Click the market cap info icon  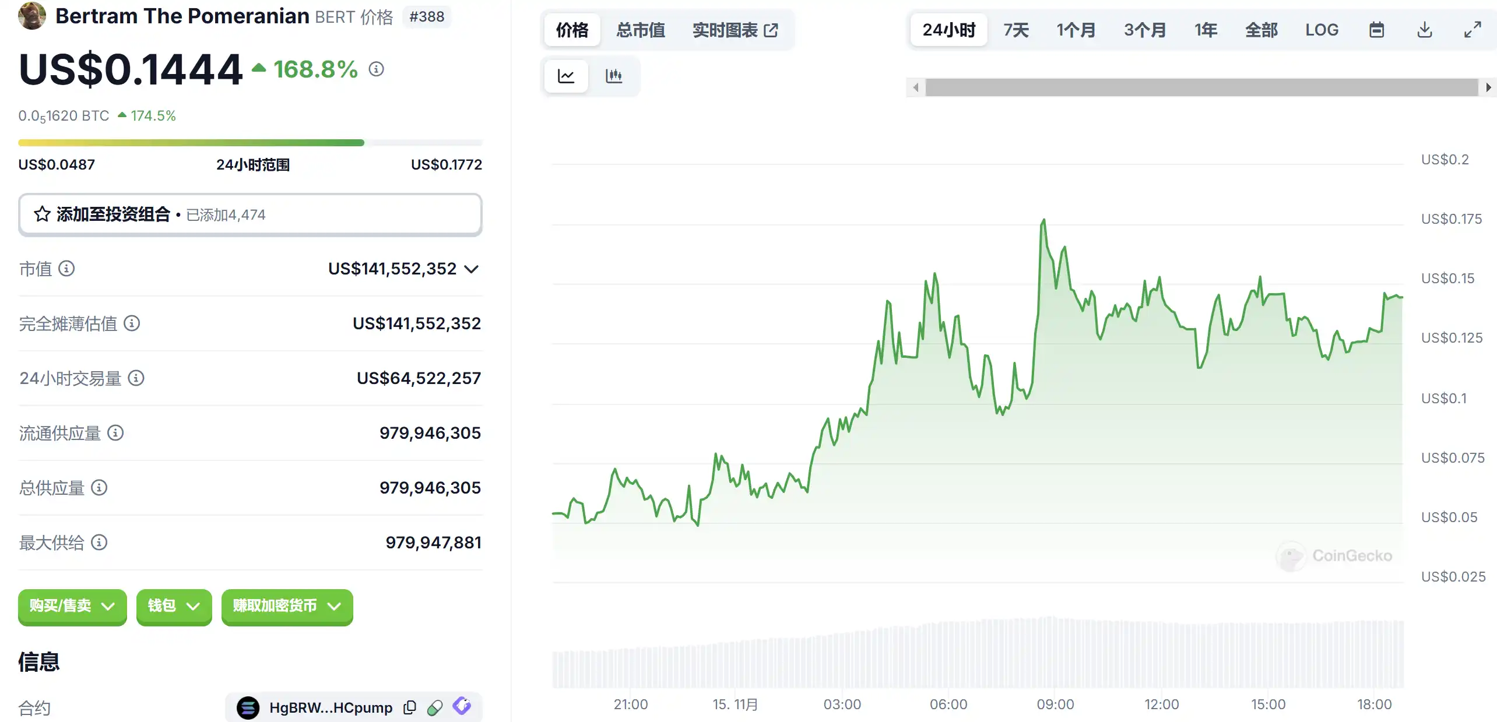tap(67, 269)
